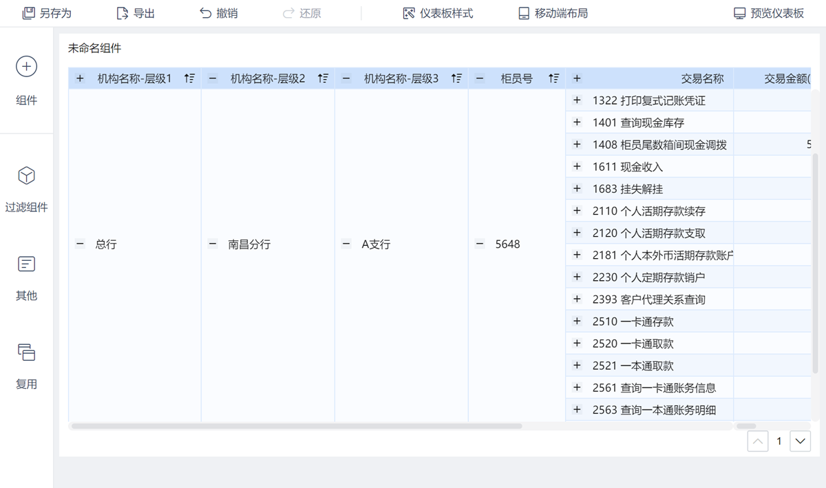Click the 还原 redo button
826x488 pixels.
(x=301, y=13)
